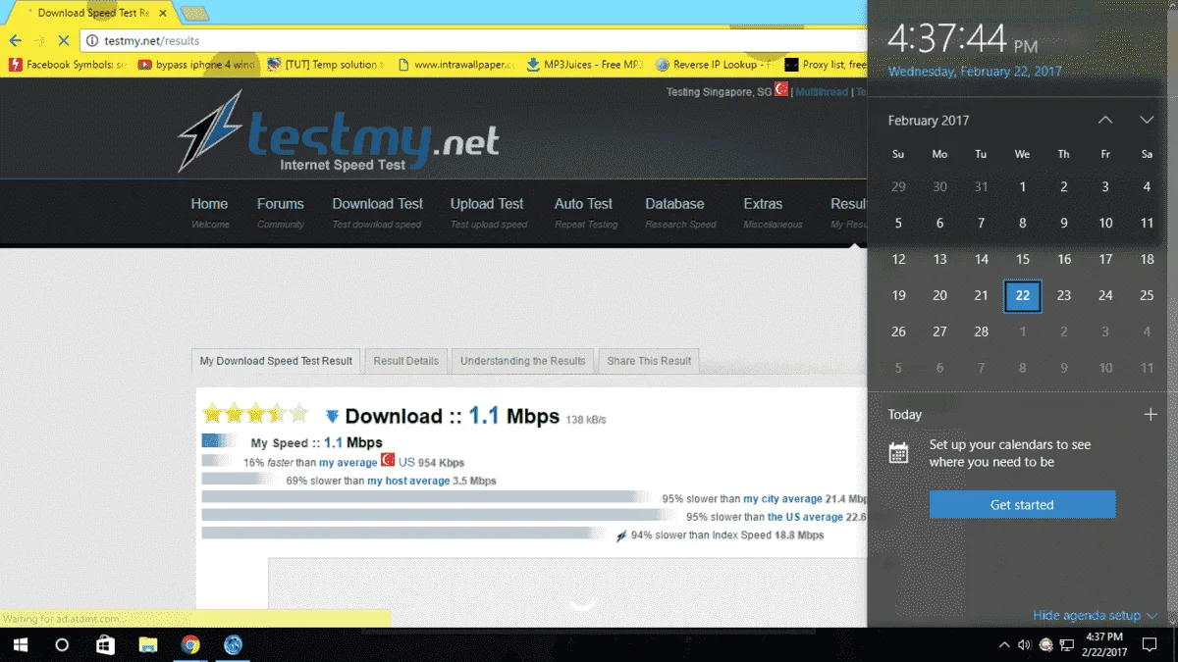This screenshot has width=1178, height=662.
Task: Stop the page loading with the X button
Action: coord(63,41)
